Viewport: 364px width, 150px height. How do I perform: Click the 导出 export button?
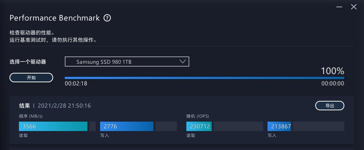click(x=329, y=106)
